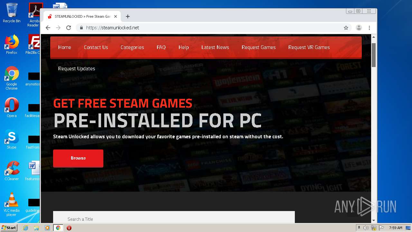Open Windows Explorer from taskbar

coord(36,228)
